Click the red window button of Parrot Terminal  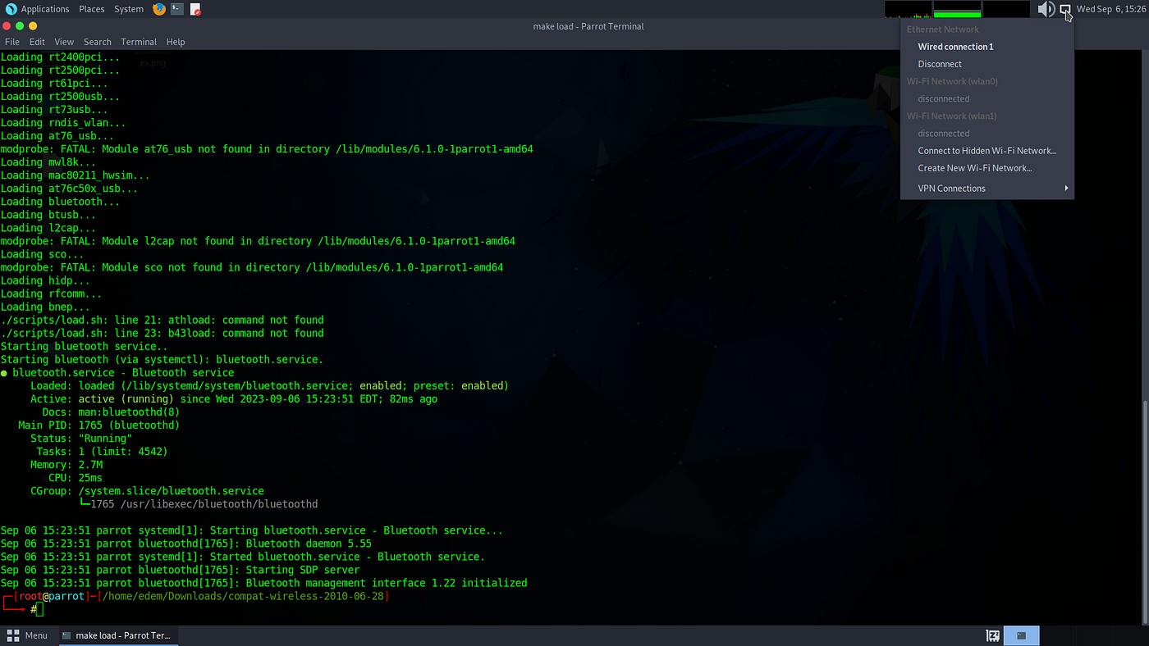[7, 26]
